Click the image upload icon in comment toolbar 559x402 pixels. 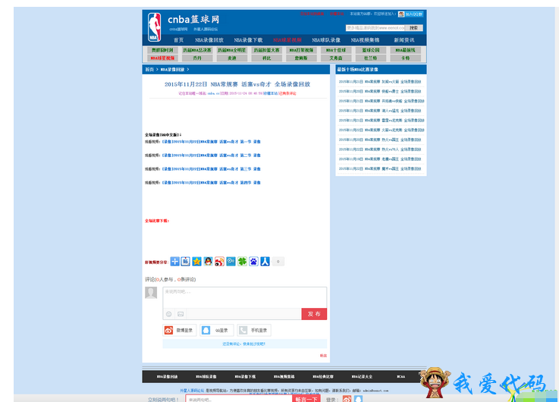click(x=181, y=314)
